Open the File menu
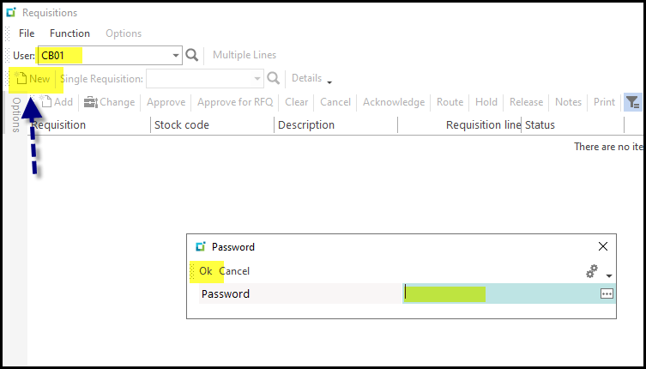The height and width of the screenshot is (369, 646). [x=27, y=33]
